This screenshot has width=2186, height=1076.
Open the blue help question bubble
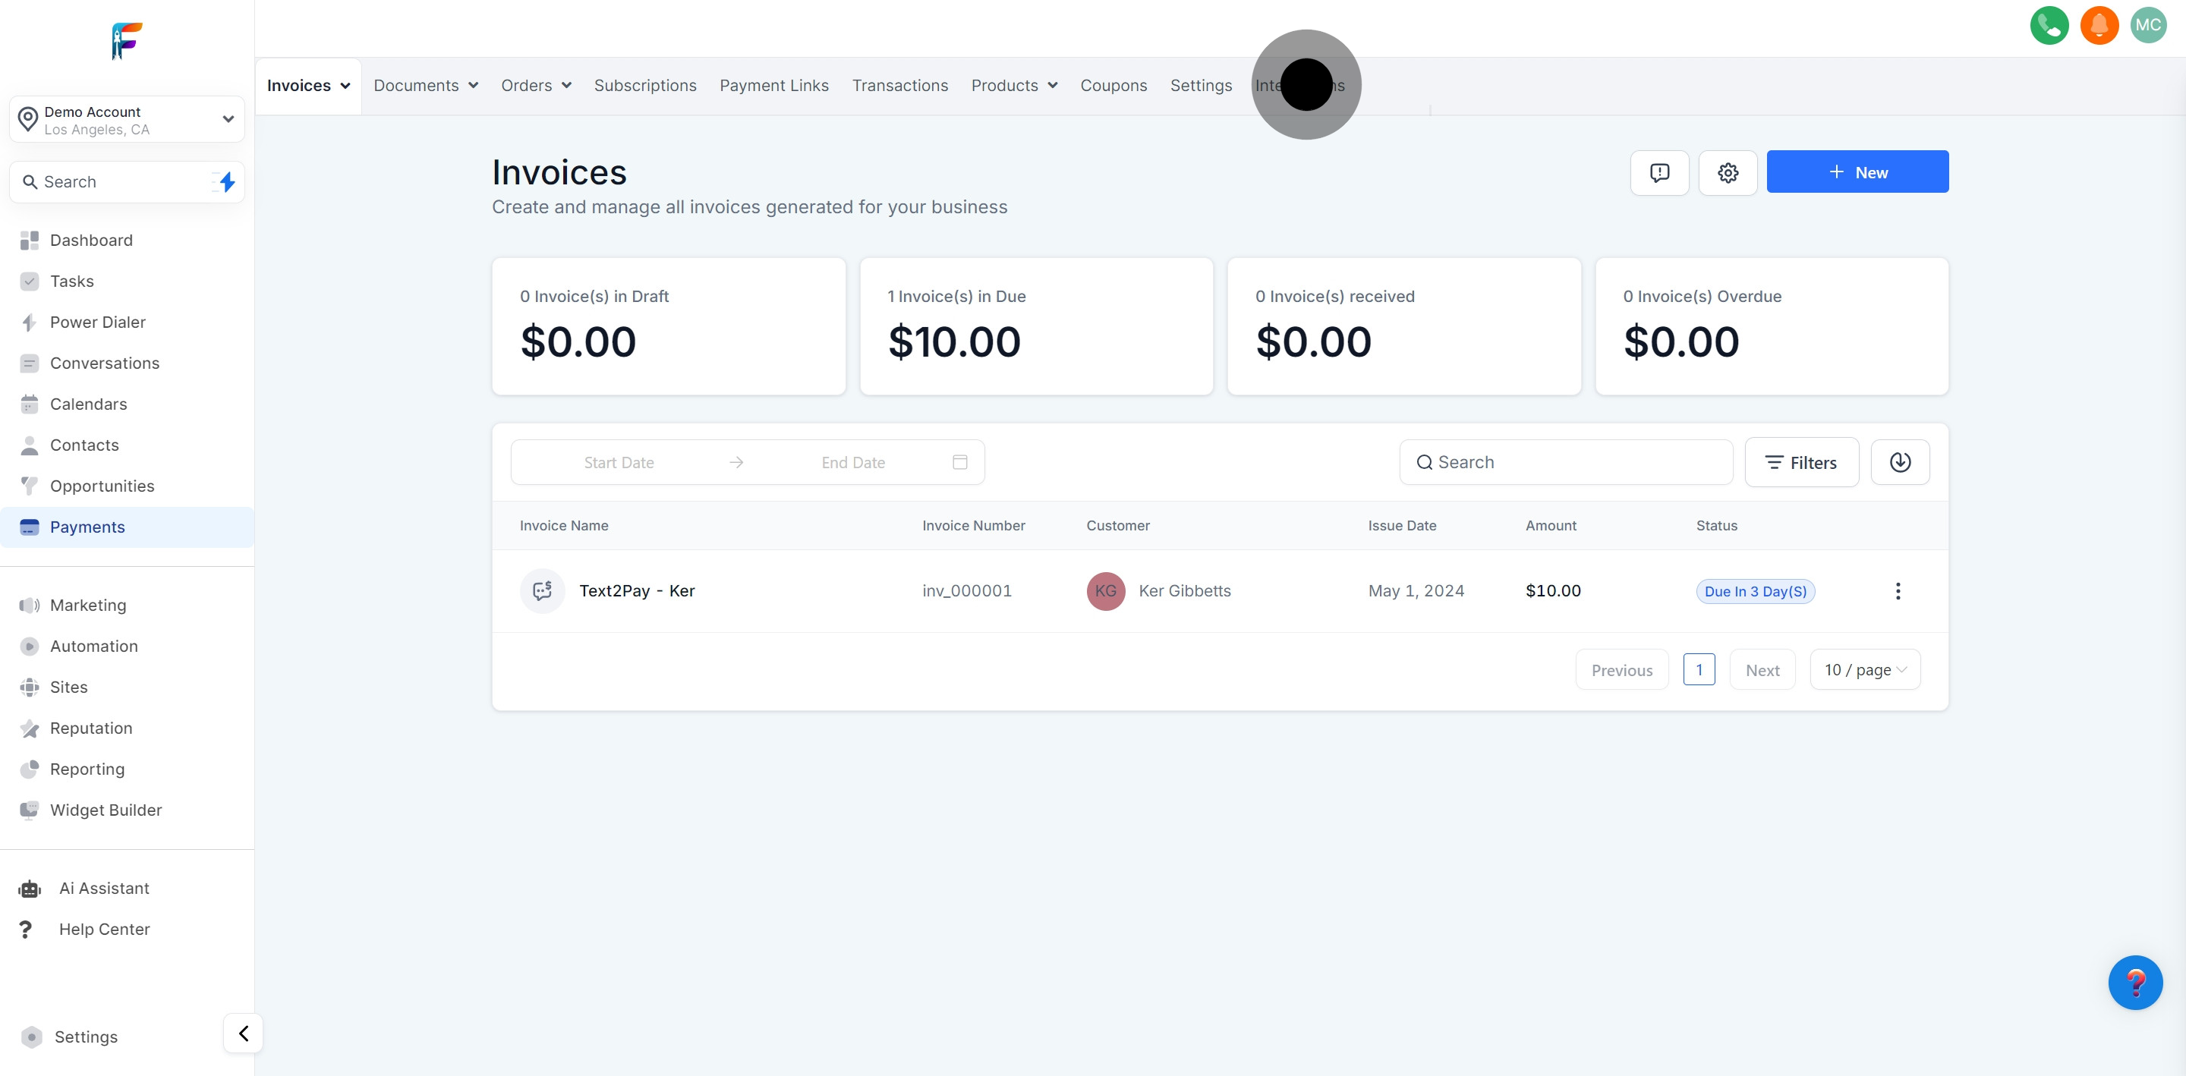2134,983
